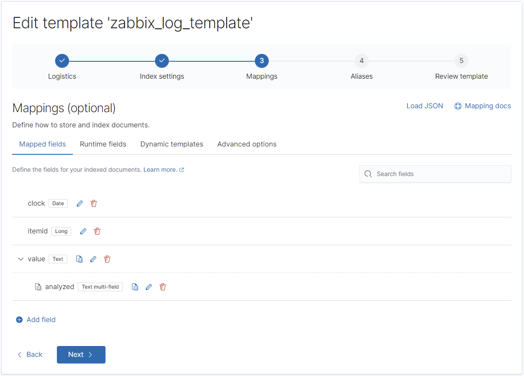Select the Advanced options tab
524x376 pixels.
[247, 144]
